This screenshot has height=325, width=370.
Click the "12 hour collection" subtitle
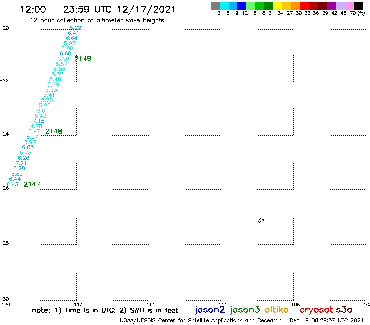point(97,20)
